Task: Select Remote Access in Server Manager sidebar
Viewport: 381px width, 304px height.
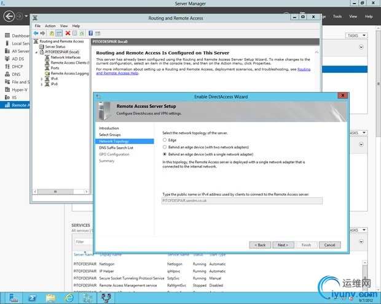Action: click(x=15, y=105)
